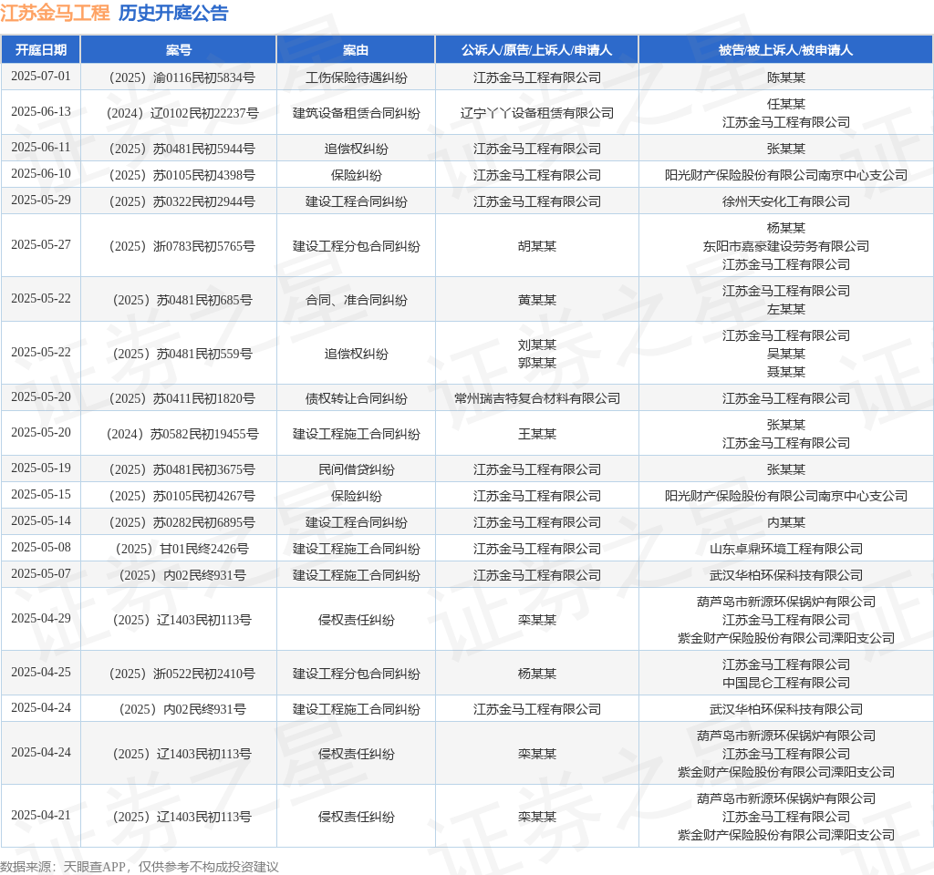Click defendant 东阳市嘉豪建设劳务有限公司
This screenshot has width=934, height=875.
pyautogui.click(x=785, y=246)
